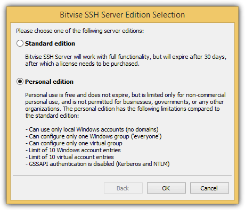The width and height of the screenshot is (245, 210).
Task: Click the OK button
Action: pos(166,188)
